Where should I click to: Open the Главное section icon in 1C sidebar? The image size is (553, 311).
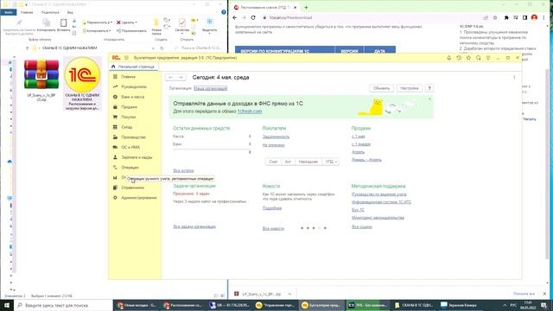pyautogui.click(x=115, y=77)
